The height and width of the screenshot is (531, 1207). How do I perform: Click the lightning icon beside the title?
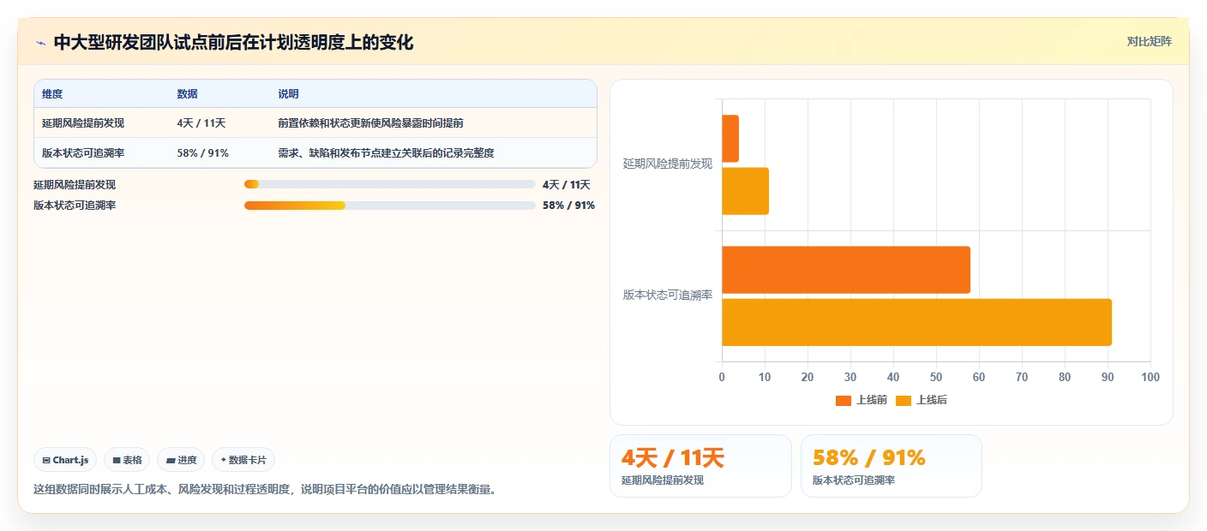[41, 43]
